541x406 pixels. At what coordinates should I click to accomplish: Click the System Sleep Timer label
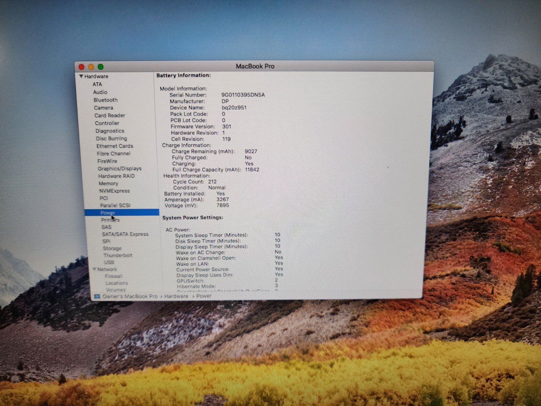click(x=212, y=235)
